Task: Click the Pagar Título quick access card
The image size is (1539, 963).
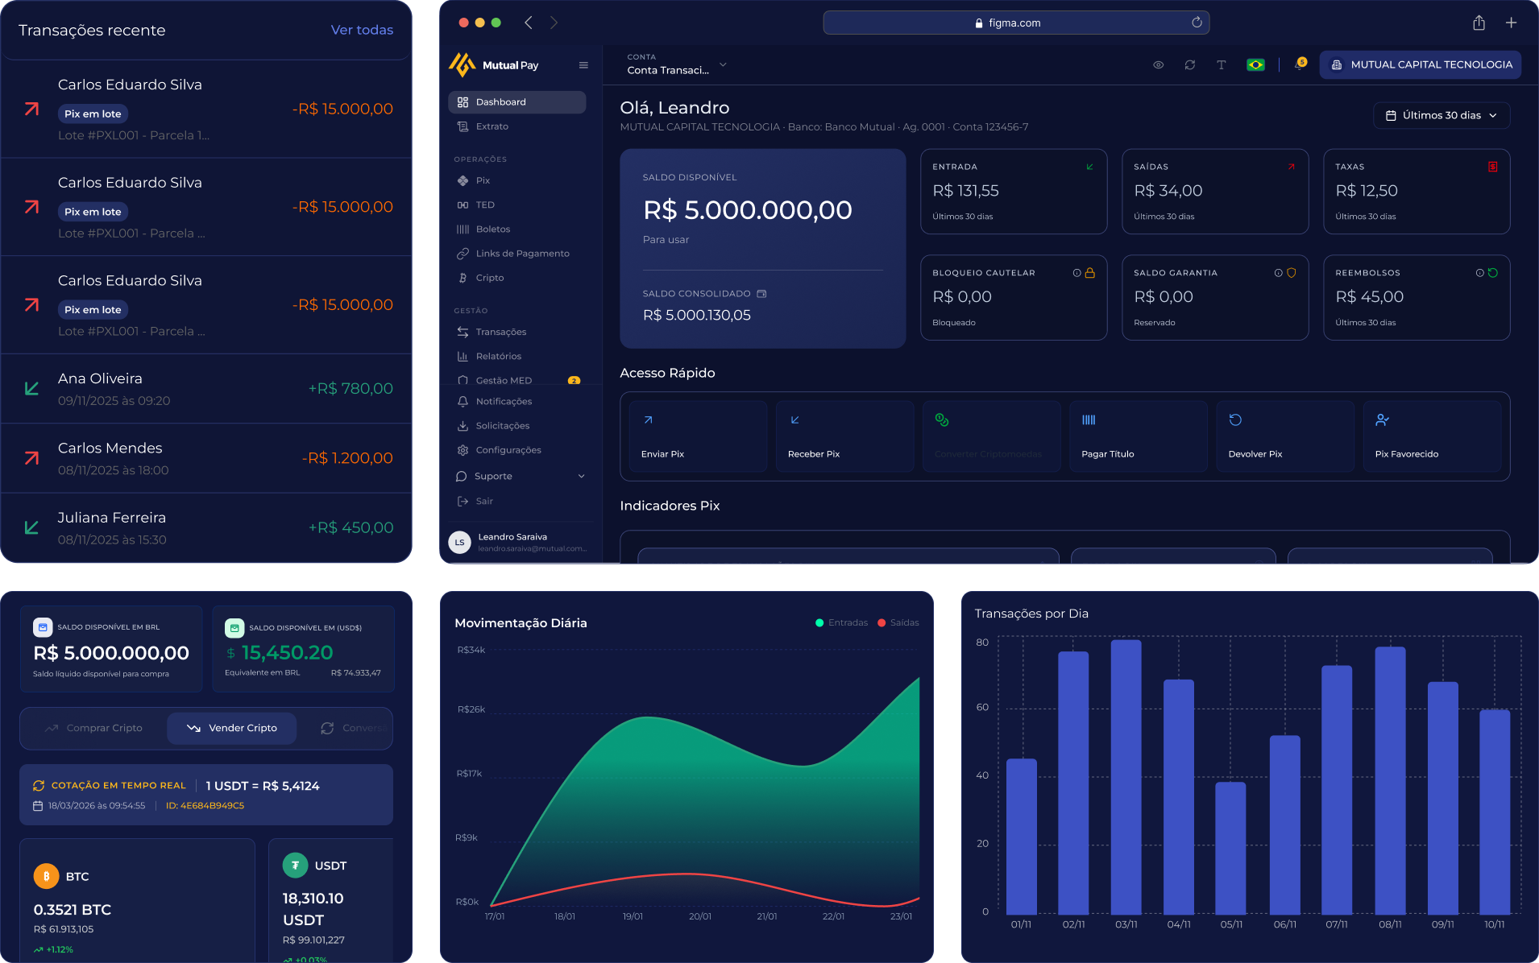Action: (1138, 436)
